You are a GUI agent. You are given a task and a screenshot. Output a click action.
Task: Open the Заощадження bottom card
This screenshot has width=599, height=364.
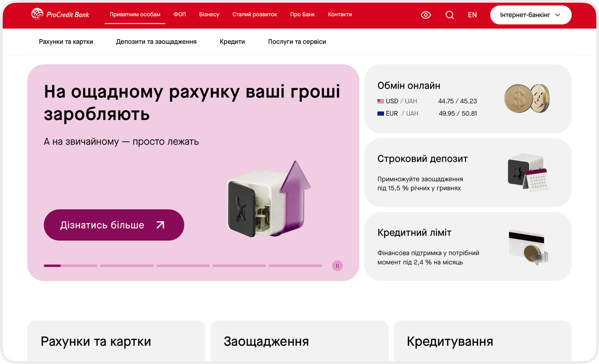point(299,341)
